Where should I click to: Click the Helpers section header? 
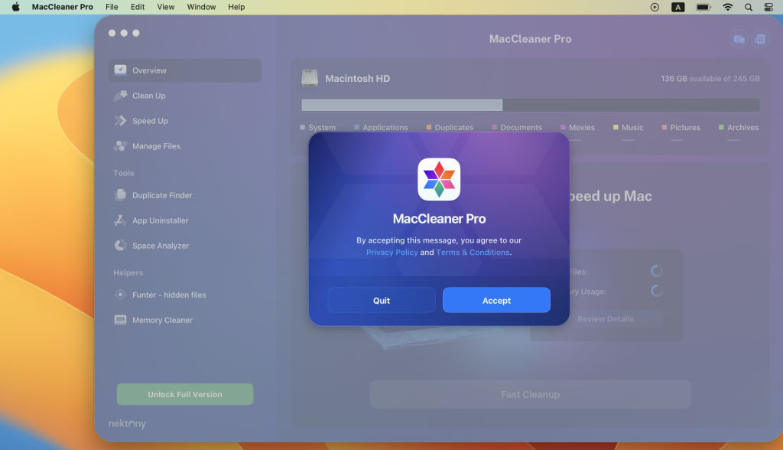click(128, 272)
